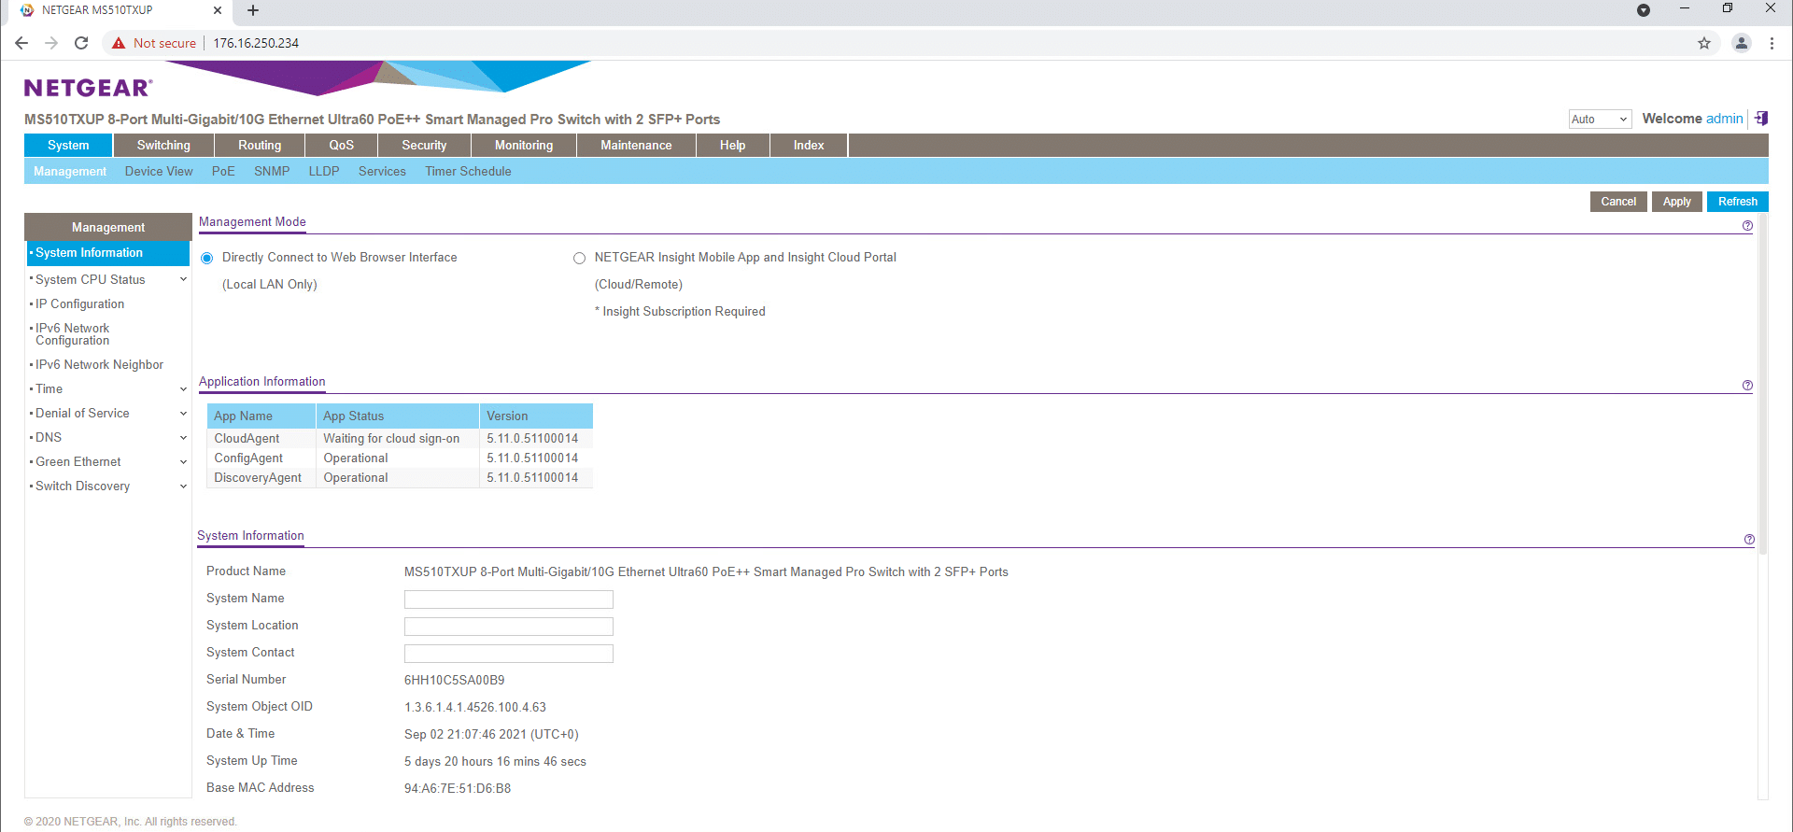Select the PoE submenu item
This screenshot has height=832, width=1793.
click(223, 172)
